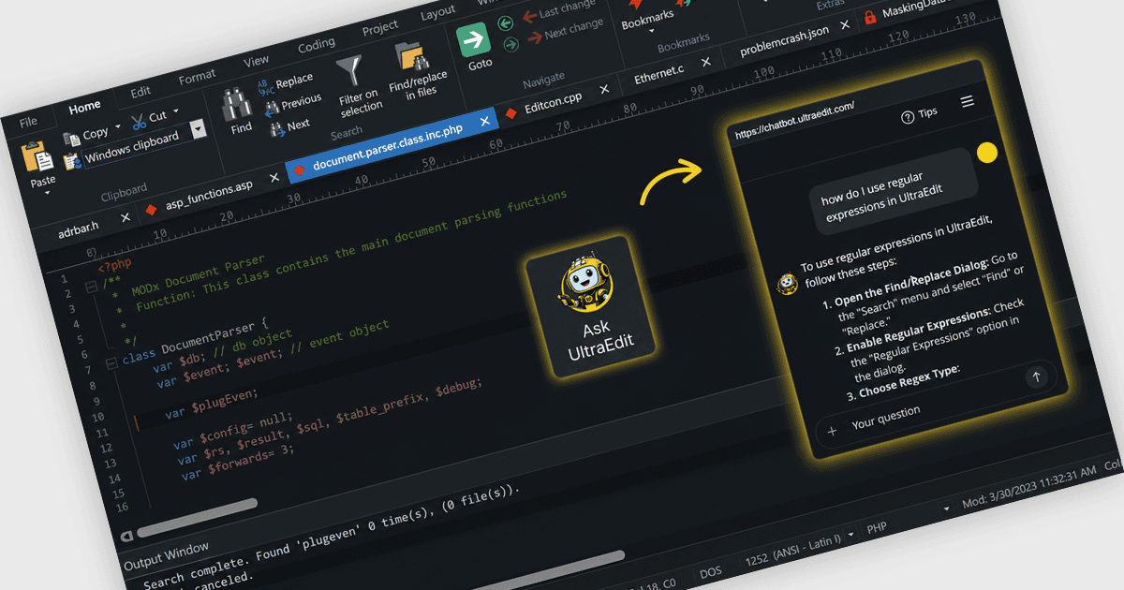
Task: Select the Home ribbon tab
Action: [x=85, y=107]
